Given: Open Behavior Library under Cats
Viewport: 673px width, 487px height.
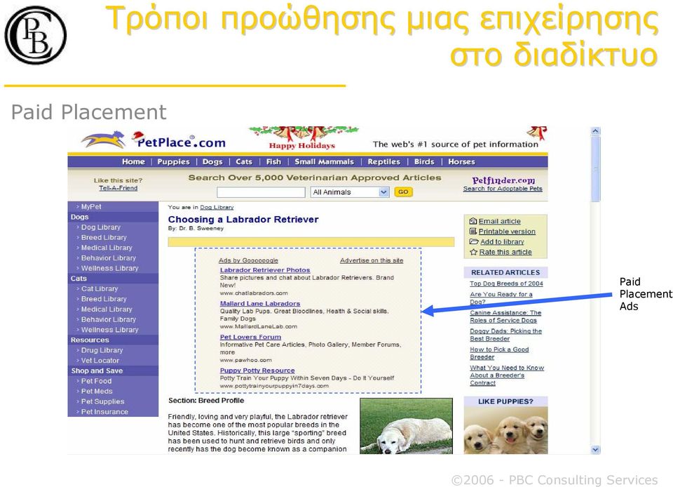Looking at the screenshot, I should 109,319.
